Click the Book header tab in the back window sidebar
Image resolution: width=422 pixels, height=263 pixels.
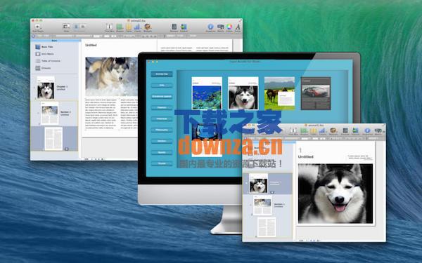[55, 41]
